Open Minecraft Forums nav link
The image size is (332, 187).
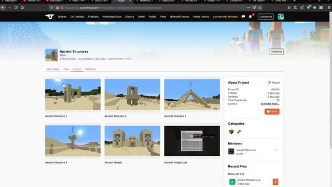[x=179, y=17]
